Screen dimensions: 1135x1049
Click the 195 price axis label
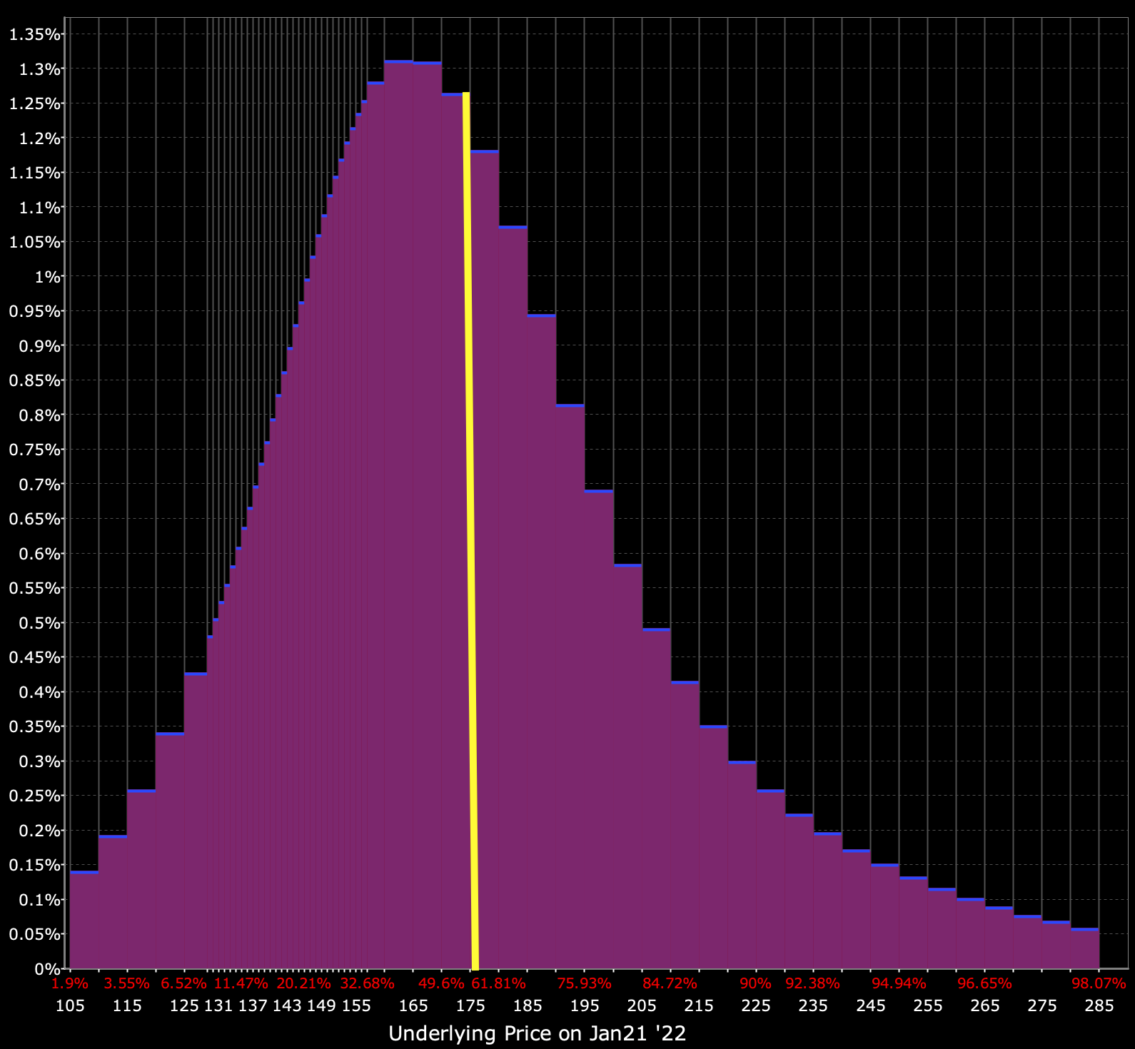[585, 1005]
